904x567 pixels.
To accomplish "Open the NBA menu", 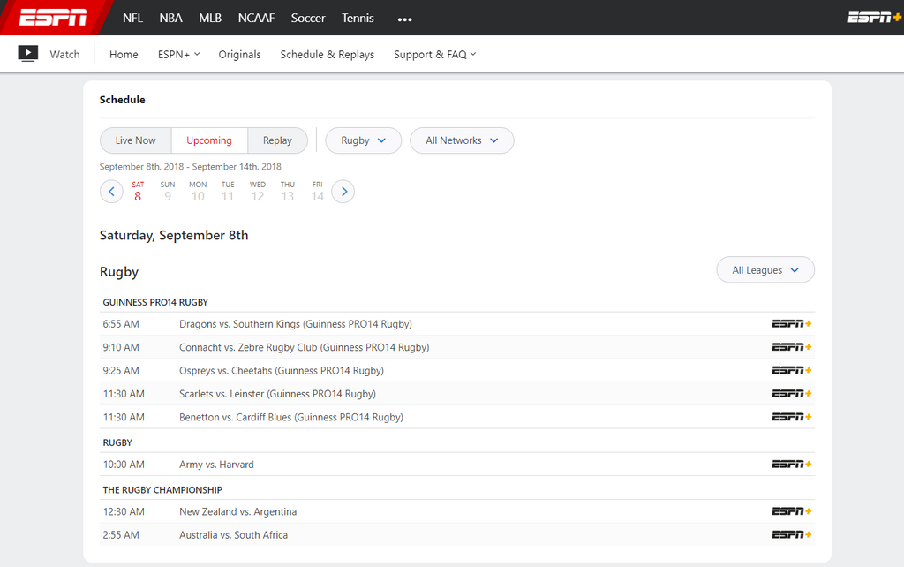I will click(170, 18).
